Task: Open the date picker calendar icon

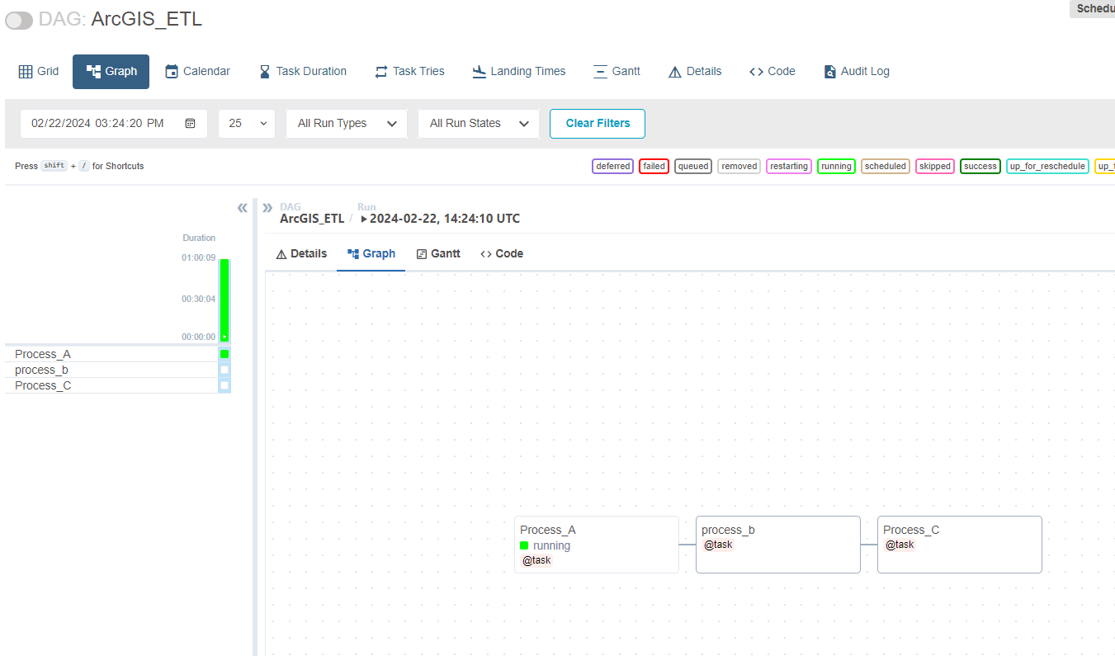Action: tap(189, 123)
